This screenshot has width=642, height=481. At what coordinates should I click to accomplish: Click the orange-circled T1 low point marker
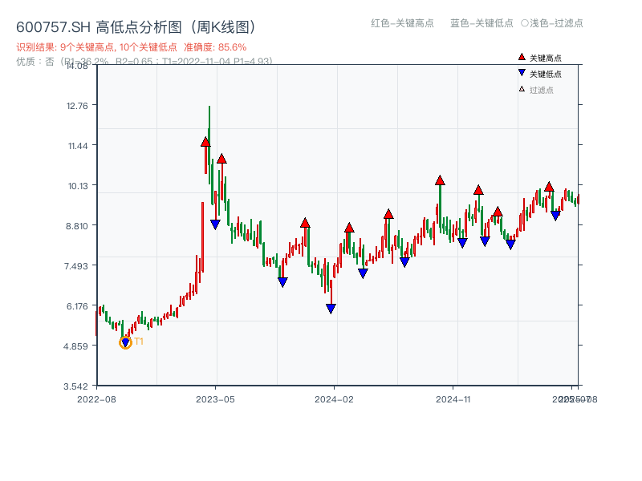[125, 343]
